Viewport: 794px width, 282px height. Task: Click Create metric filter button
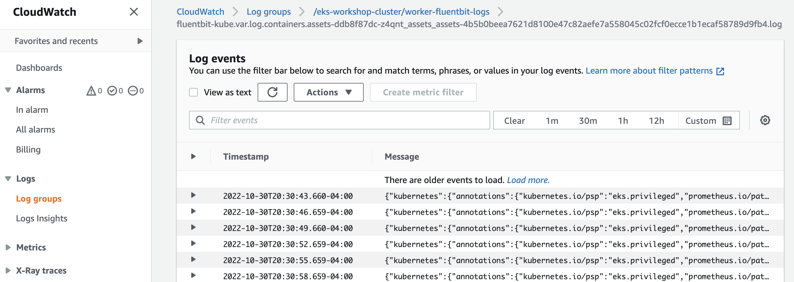[x=423, y=92]
